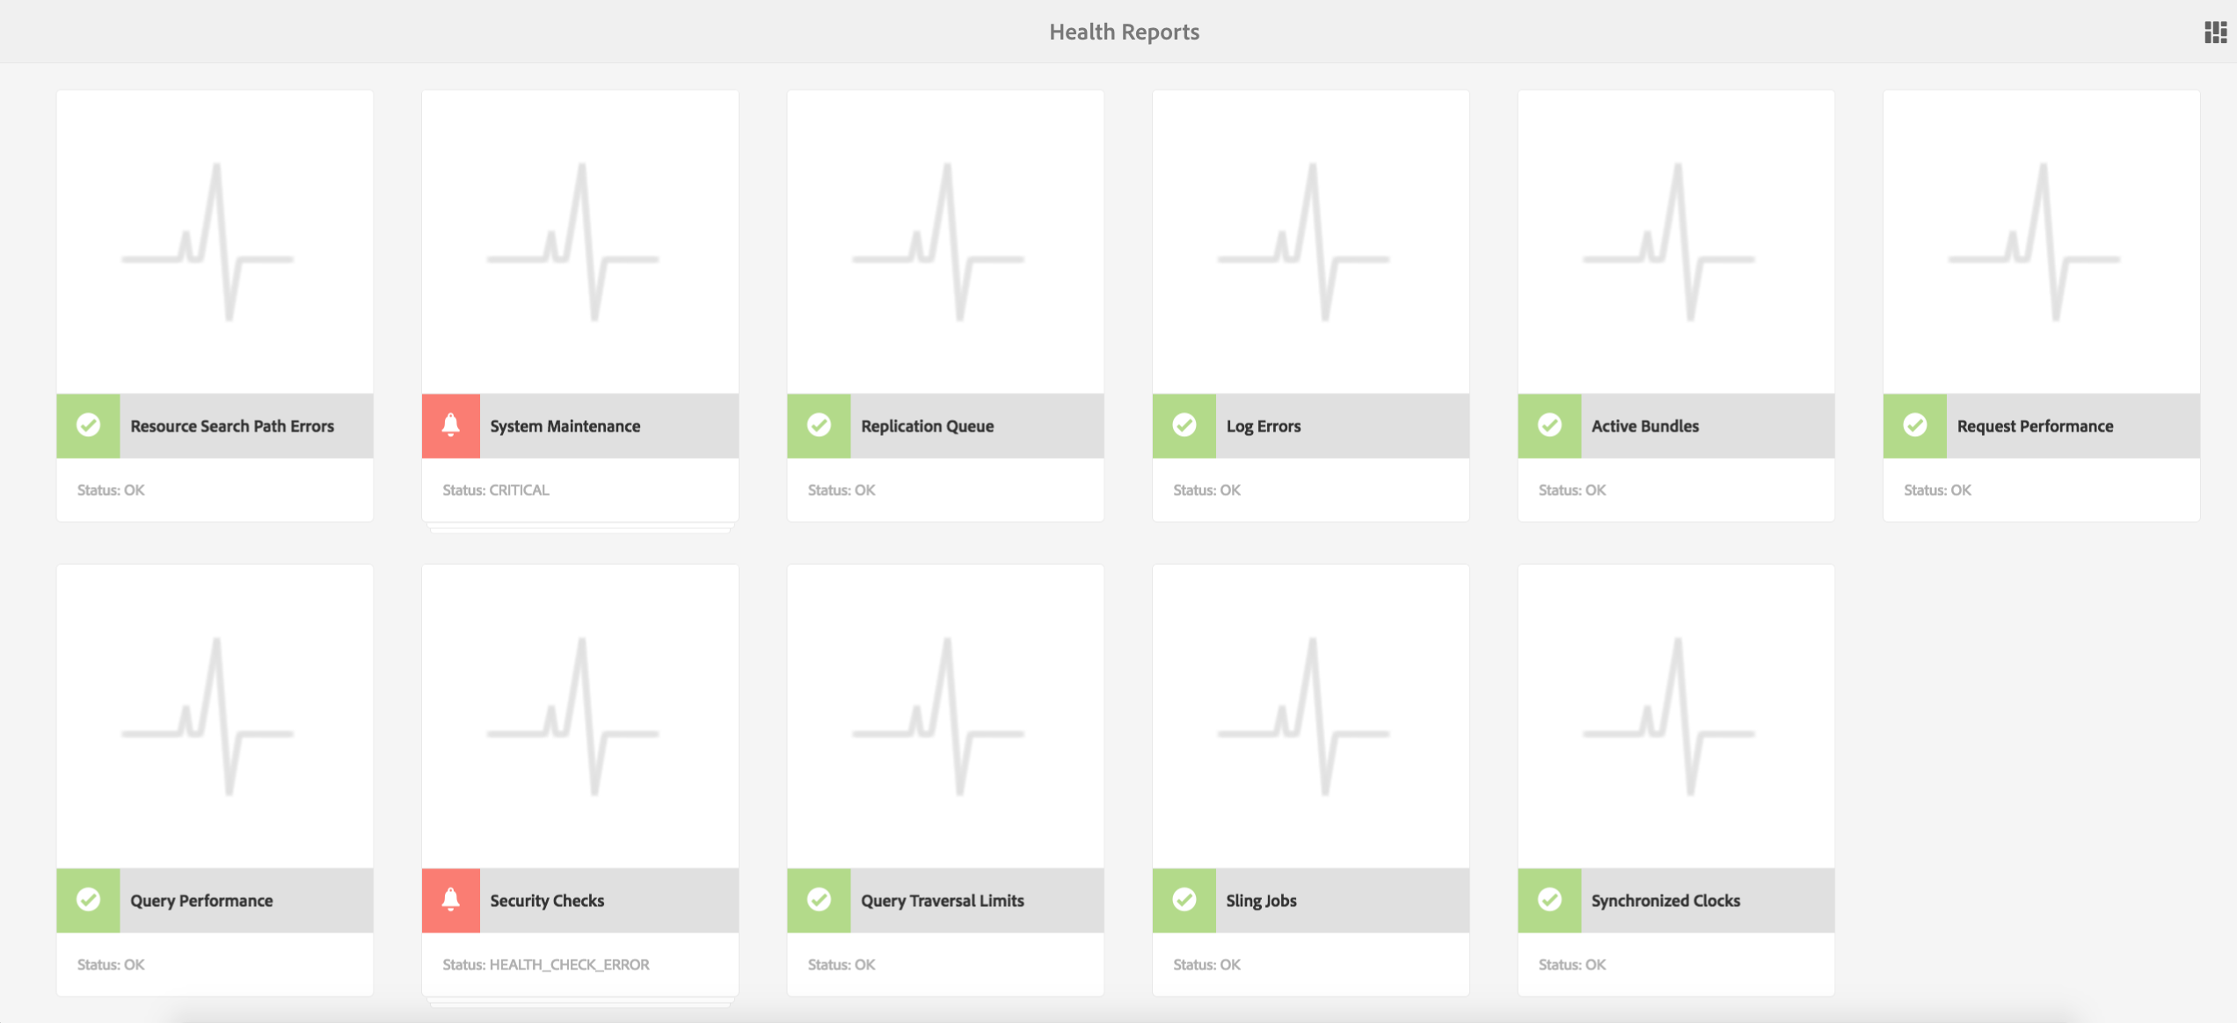Image resolution: width=2237 pixels, height=1023 pixels.
Task: Click the Health Reports page title
Action: coord(1124,32)
